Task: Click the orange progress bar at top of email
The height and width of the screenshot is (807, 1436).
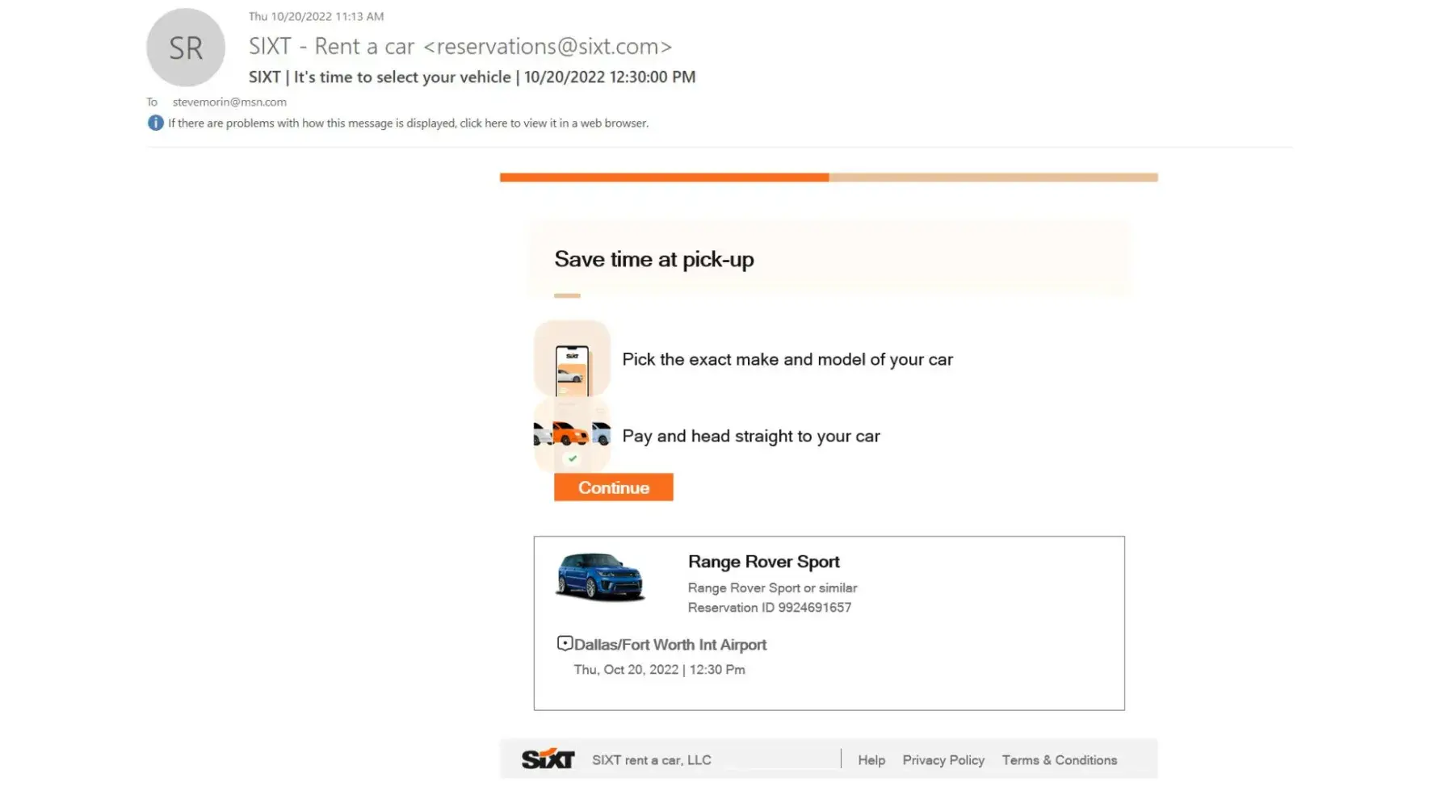Action: [x=664, y=178]
